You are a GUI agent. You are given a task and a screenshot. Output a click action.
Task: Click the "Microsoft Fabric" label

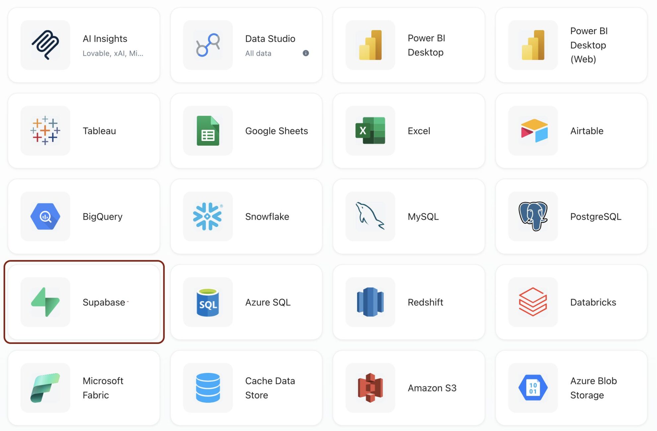point(103,388)
